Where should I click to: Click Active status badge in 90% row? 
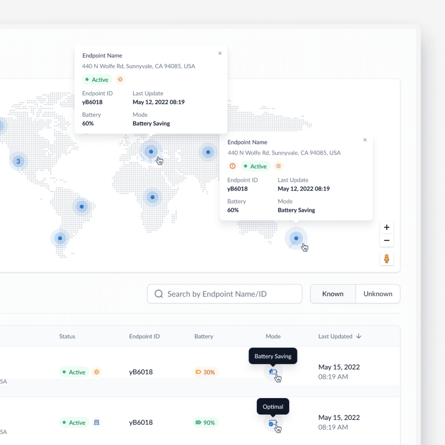[74, 422]
